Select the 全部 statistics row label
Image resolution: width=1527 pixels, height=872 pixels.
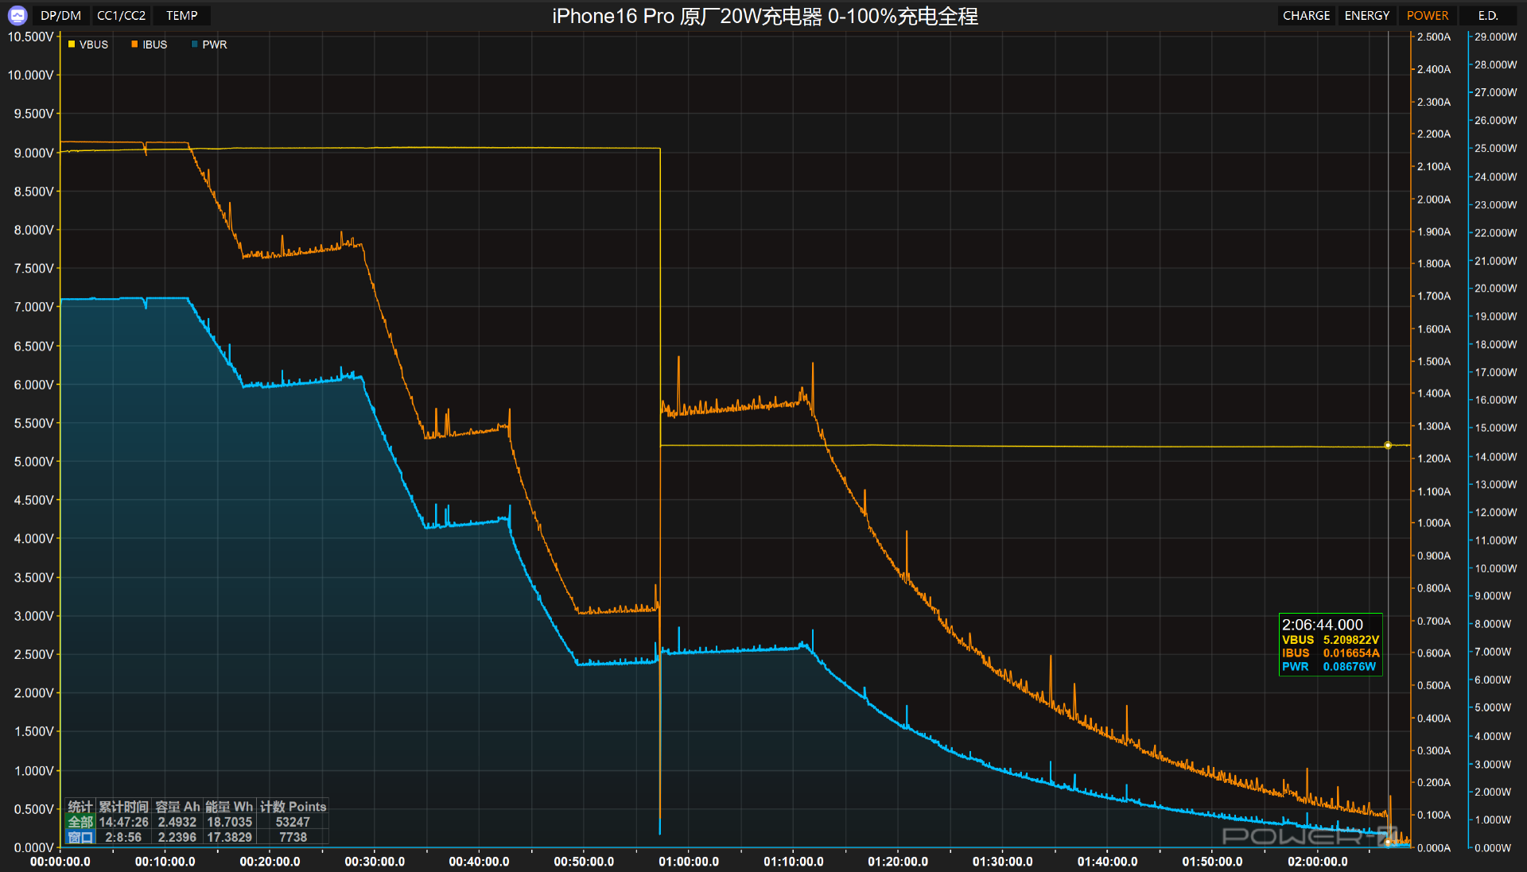[80, 822]
